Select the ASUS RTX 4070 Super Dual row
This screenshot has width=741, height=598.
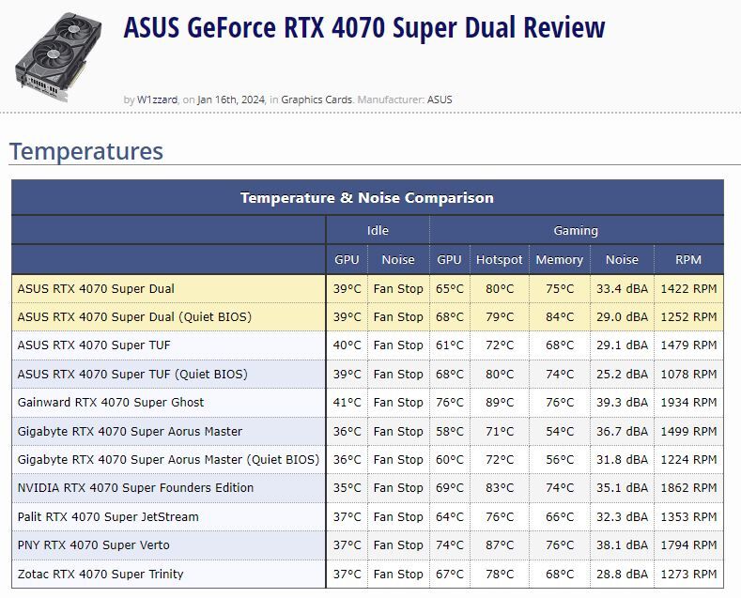click(96, 289)
